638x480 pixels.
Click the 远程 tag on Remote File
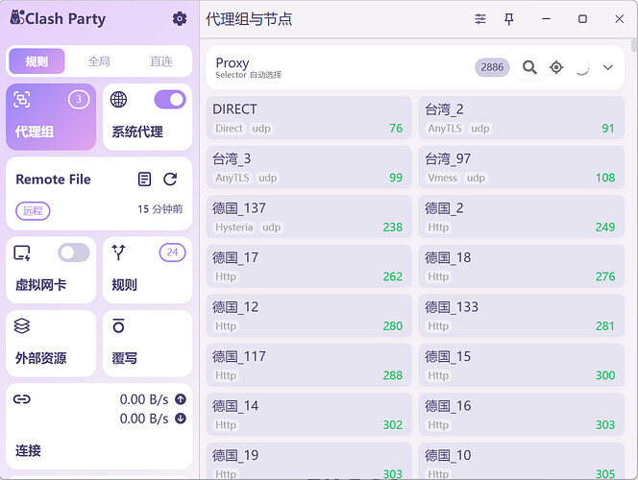(x=33, y=210)
